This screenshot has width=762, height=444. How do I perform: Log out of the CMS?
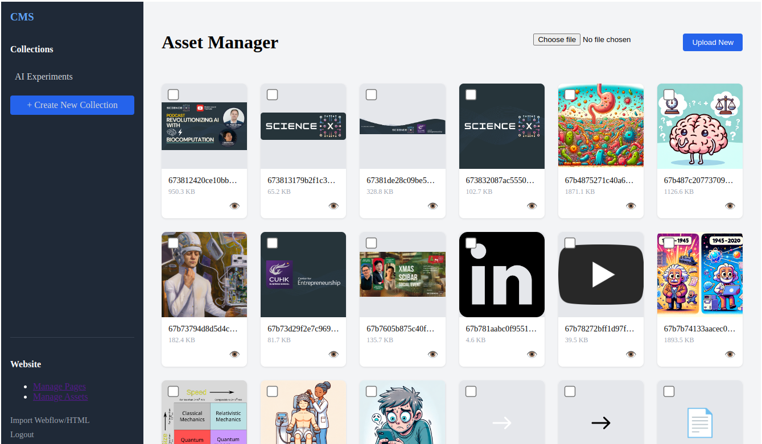pyautogui.click(x=22, y=434)
